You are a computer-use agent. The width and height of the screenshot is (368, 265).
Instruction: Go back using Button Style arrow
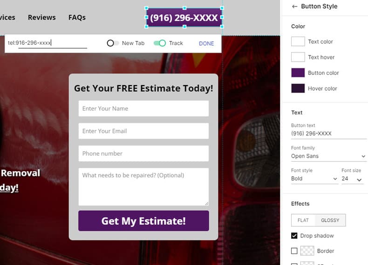[x=294, y=7]
